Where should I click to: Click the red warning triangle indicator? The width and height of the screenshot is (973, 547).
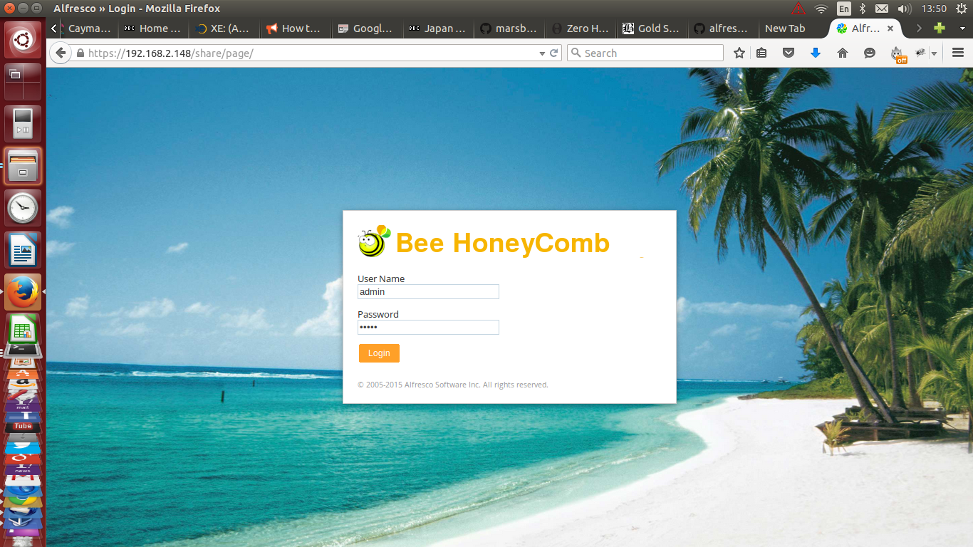coord(798,9)
